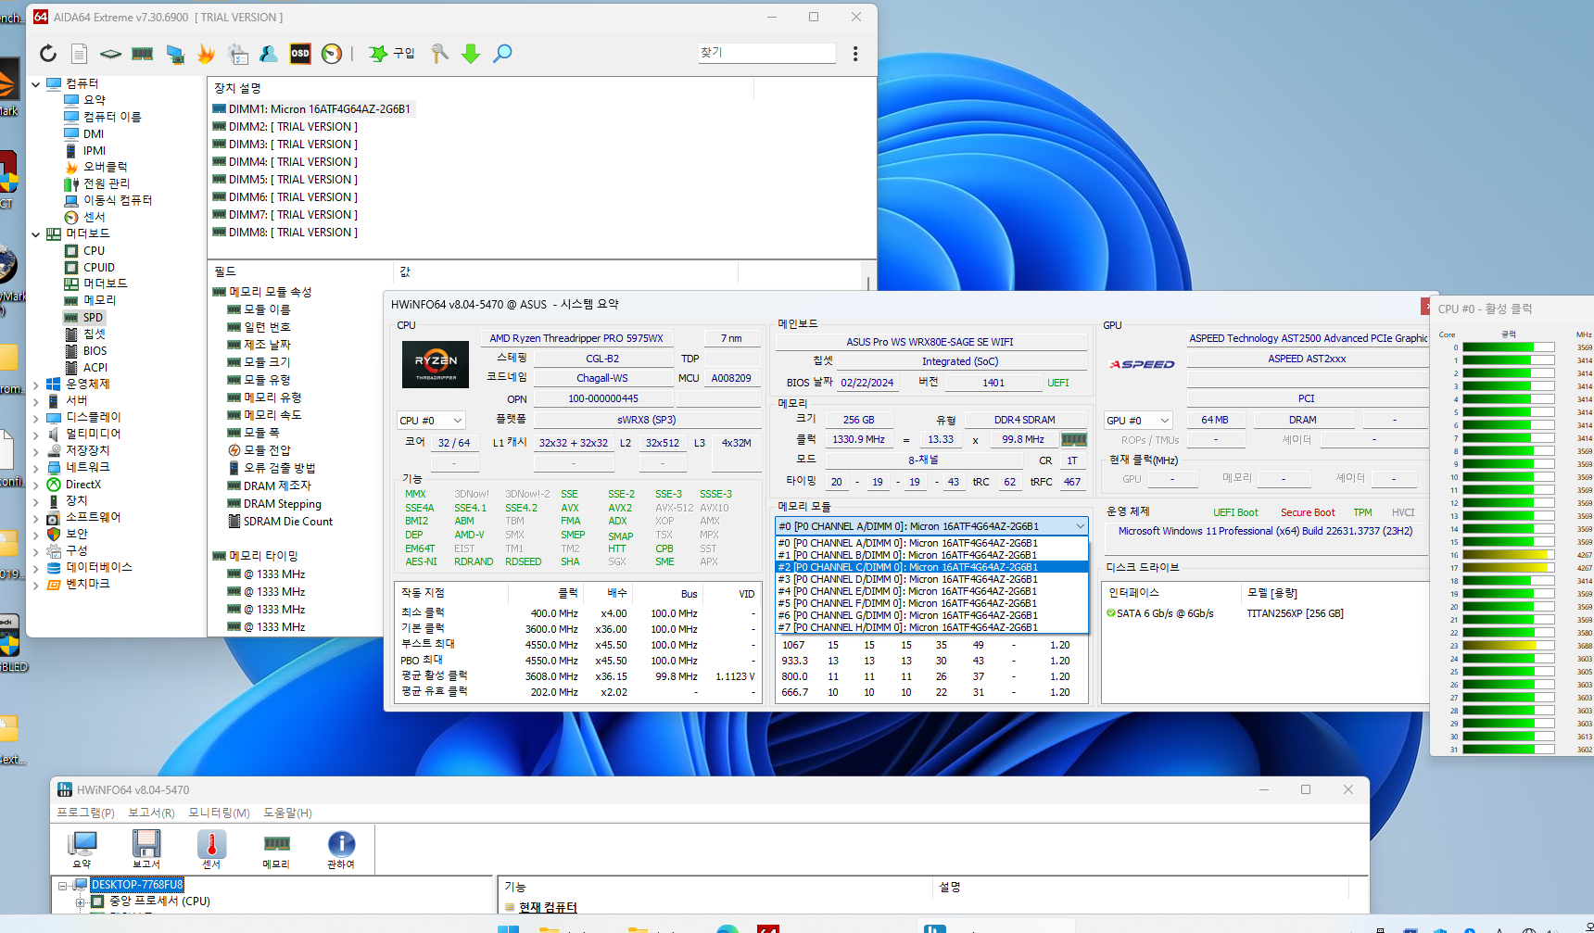Viewport: 1594px width, 933px height.
Task: Click the HWiNFO 보고서 report floppy icon
Action: click(146, 849)
